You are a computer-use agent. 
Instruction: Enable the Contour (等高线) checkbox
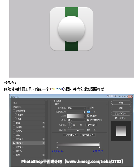[x=16, y=115]
